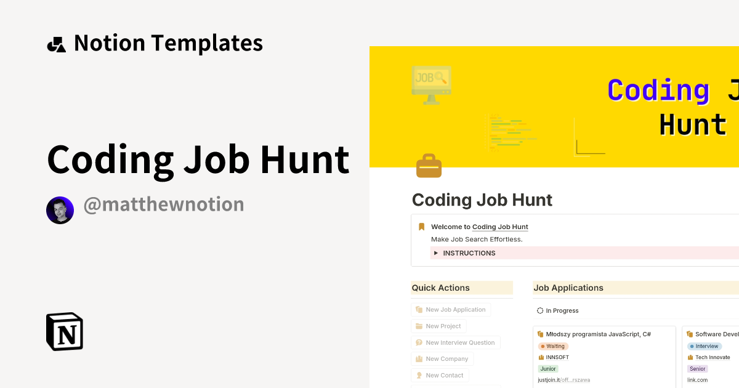Click the New Company building icon
Screen dimensions: 739x388
tap(418, 358)
